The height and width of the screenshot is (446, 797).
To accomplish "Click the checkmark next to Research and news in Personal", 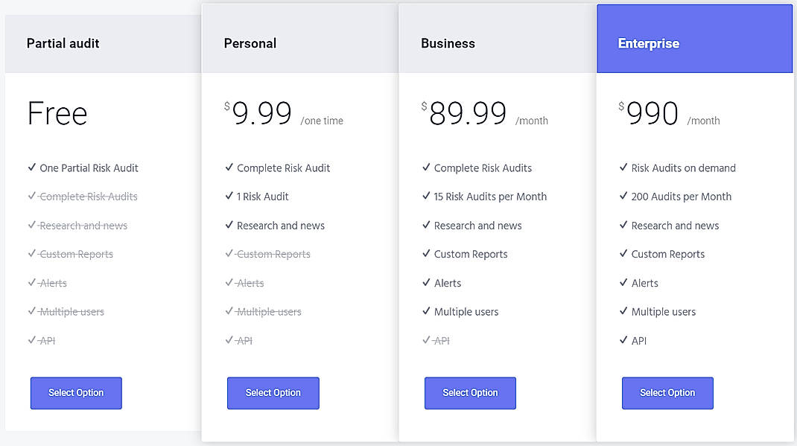I will (x=229, y=225).
